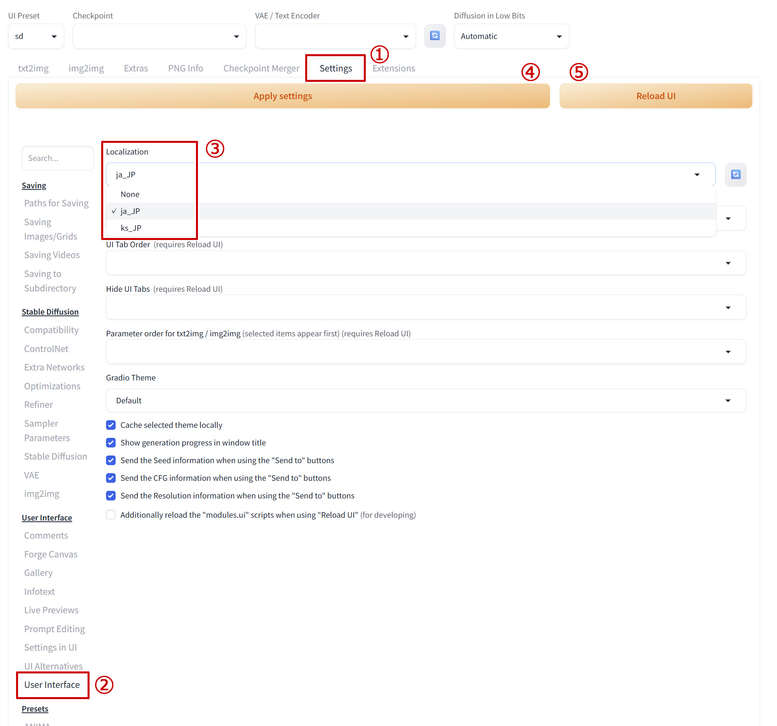
Task: Click the refresh icon next to VAE dropdown
Action: pos(434,36)
